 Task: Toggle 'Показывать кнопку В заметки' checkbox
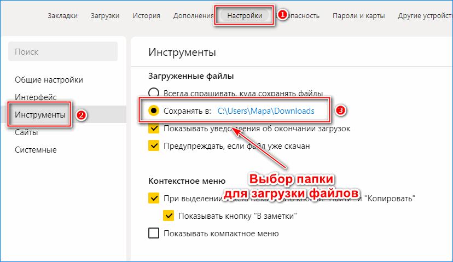(169, 216)
